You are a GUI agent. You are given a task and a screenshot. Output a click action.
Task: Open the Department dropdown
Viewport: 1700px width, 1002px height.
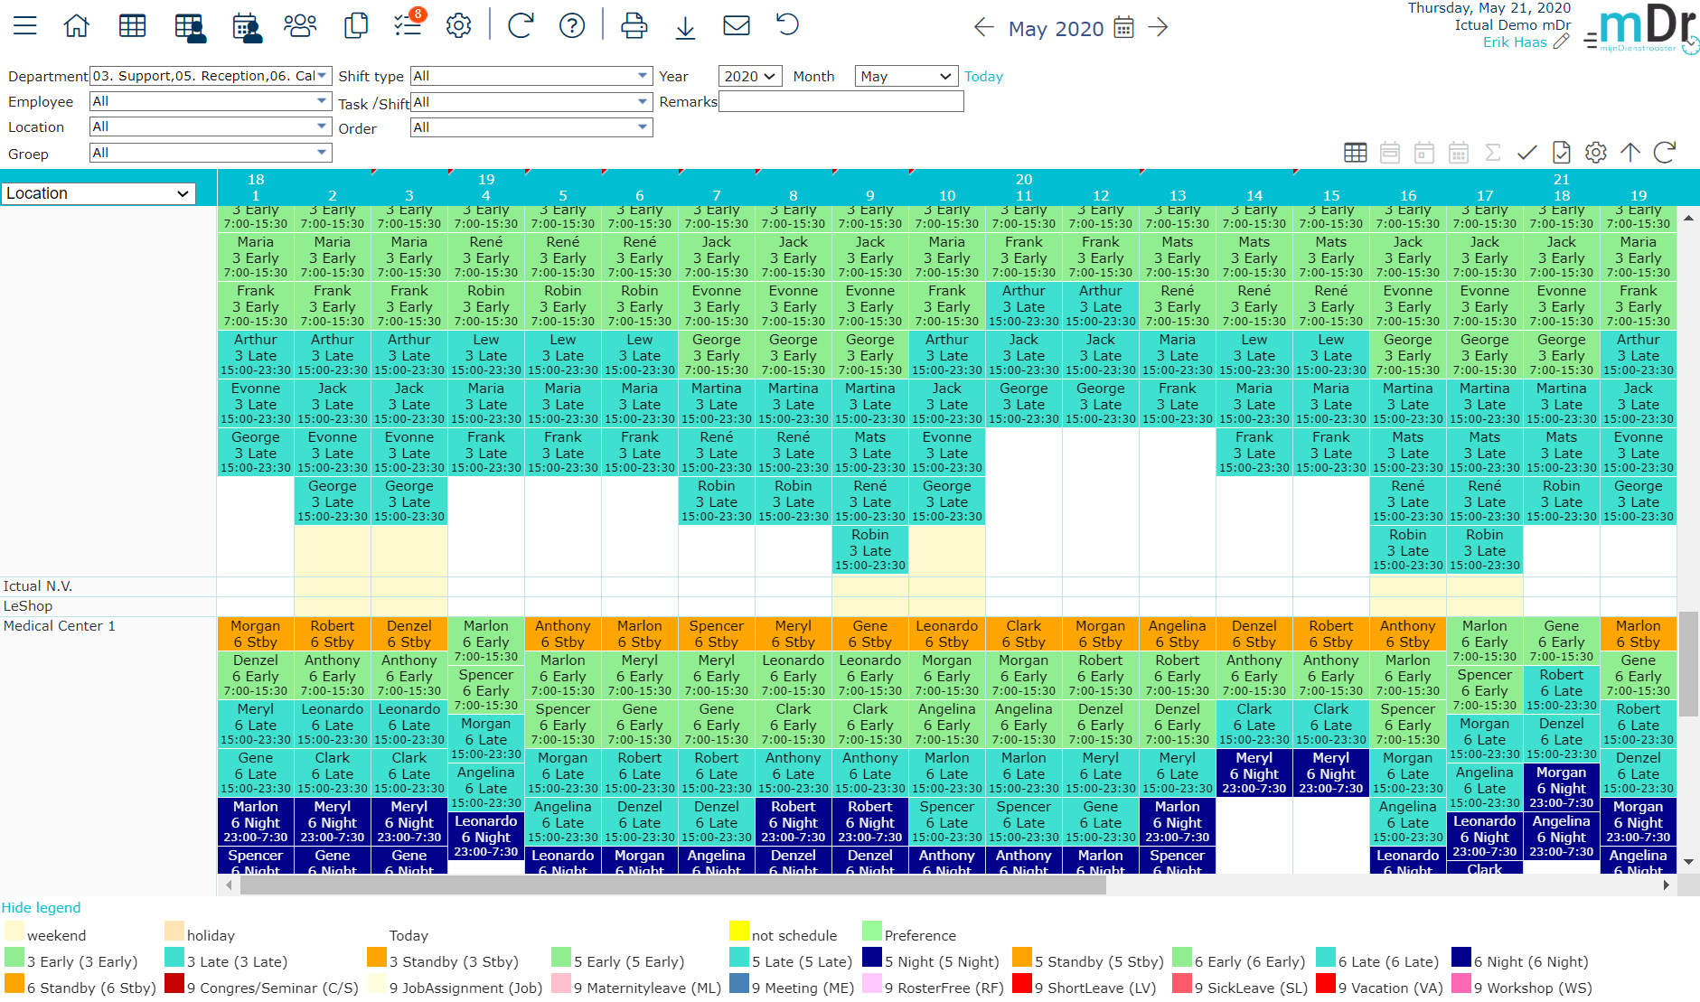[x=211, y=76]
